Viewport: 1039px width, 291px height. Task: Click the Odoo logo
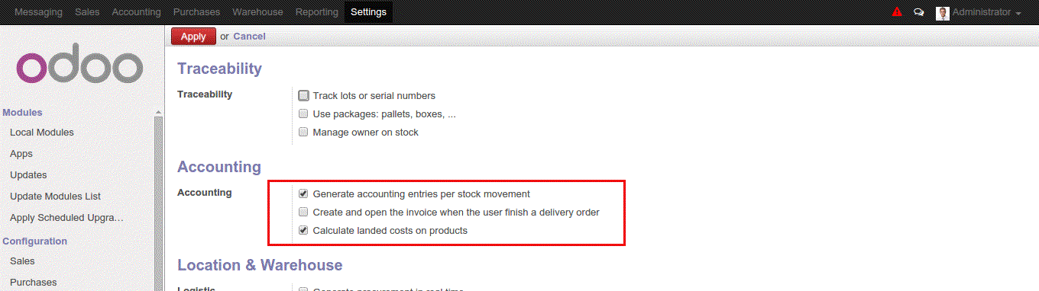(x=79, y=67)
